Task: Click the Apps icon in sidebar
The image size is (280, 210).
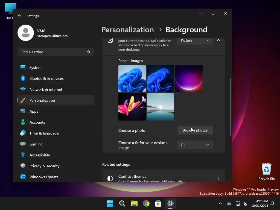Action: pyautogui.click(x=23, y=111)
